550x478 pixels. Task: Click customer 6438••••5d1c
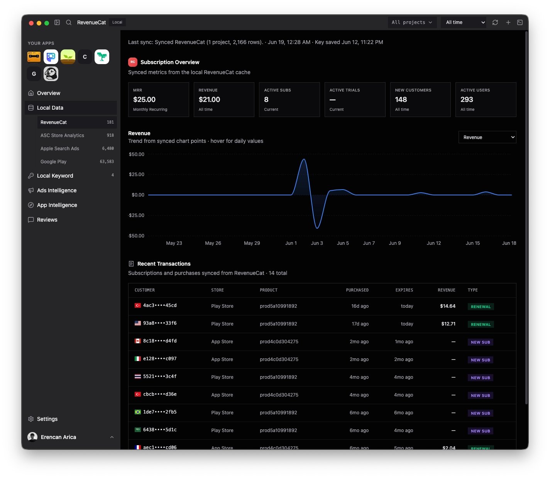160,430
